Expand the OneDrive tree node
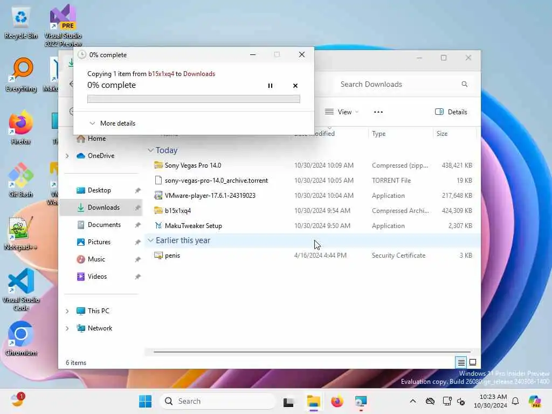The image size is (552, 414). [67, 156]
